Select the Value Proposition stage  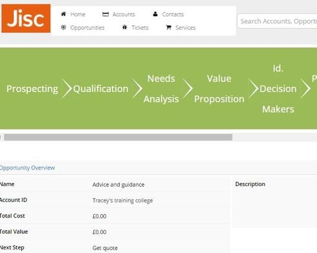tap(219, 89)
